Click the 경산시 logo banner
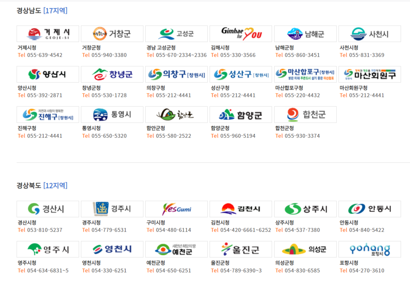The width and height of the screenshot is (410, 283). click(48, 209)
